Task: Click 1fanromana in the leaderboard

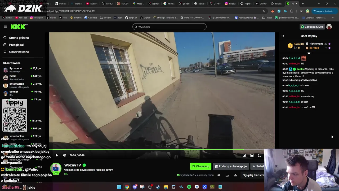Action: (x=316, y=44)
